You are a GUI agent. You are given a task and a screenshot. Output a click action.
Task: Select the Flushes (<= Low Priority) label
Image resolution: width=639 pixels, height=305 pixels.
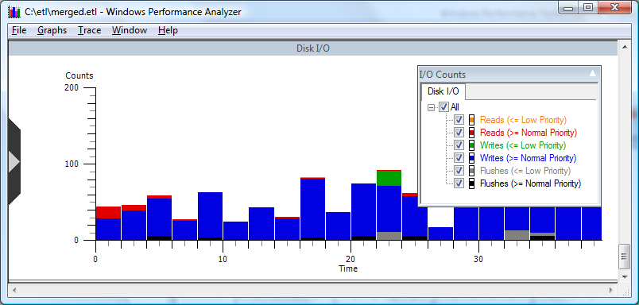[x=525, y=170]
